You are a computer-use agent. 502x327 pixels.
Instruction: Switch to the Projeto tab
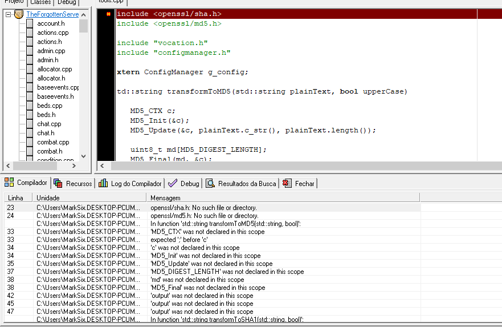[14, 2]
